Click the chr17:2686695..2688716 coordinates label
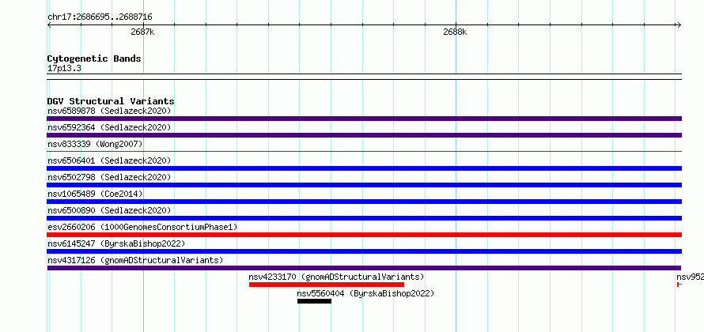 coord(100,17)
